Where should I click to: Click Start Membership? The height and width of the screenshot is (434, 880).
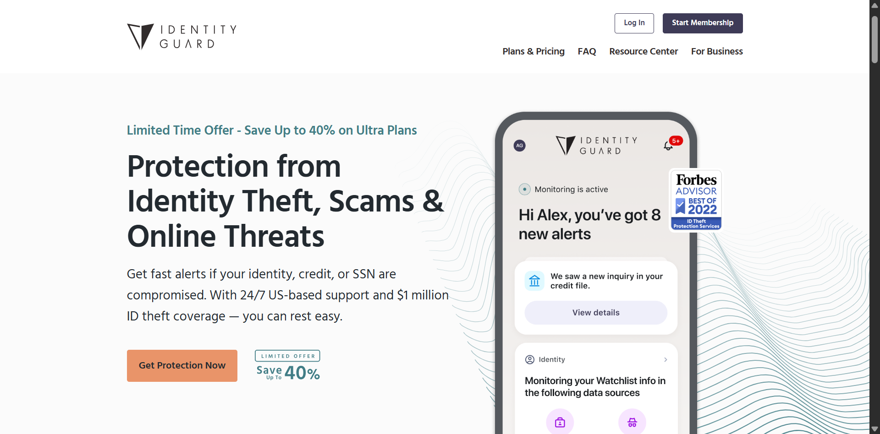[x=702, y=23]
